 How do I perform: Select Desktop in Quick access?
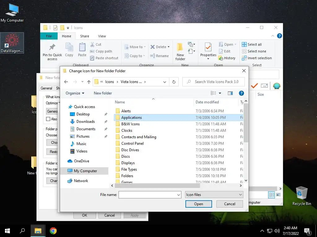click(x=83, y=114)
